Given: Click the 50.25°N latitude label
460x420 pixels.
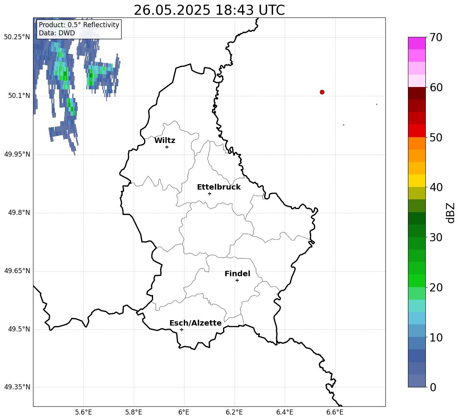Looking at the screenshot, I should click(17, 37).
